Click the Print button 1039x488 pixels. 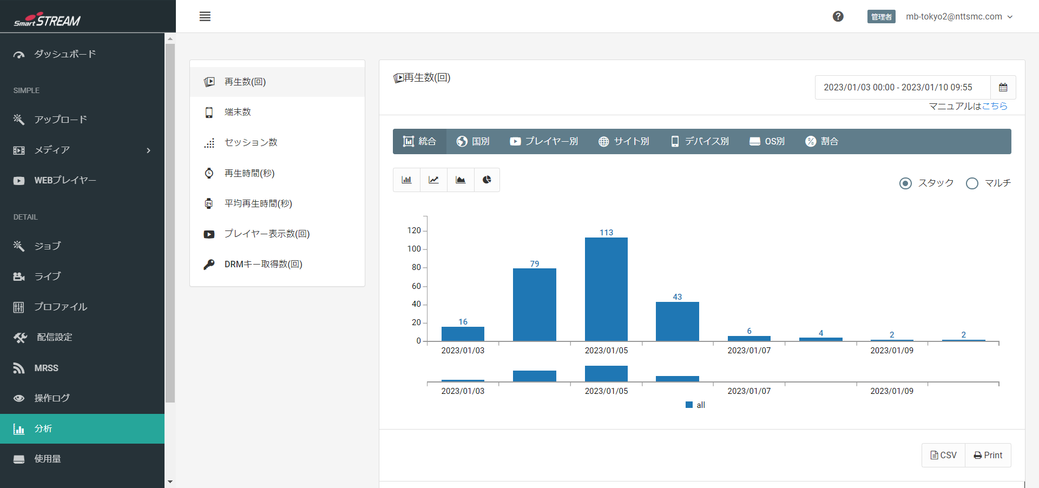[988, 455]
